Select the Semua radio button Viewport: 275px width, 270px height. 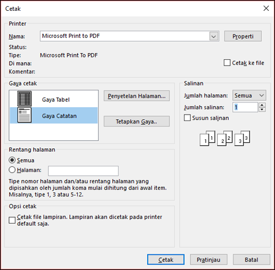(x=12, y=160)
